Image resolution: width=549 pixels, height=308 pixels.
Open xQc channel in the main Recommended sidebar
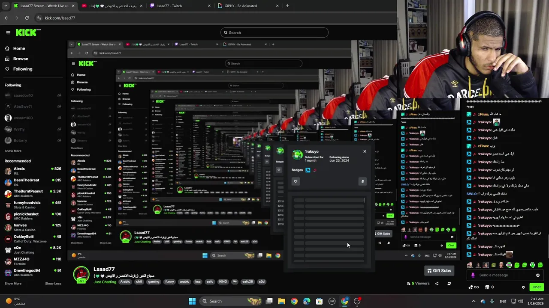(33, 250)
